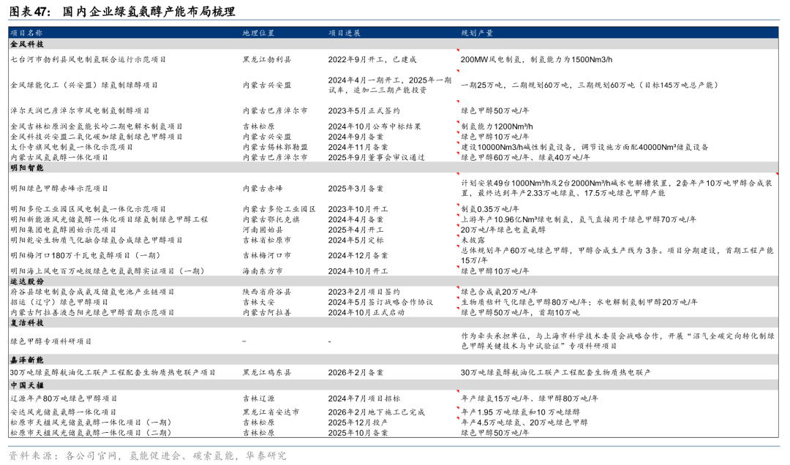This screenshot has width=790, height=465.
Task: Click the '2024年12月备案' progress cell
Action: click(x=358, y=255)
